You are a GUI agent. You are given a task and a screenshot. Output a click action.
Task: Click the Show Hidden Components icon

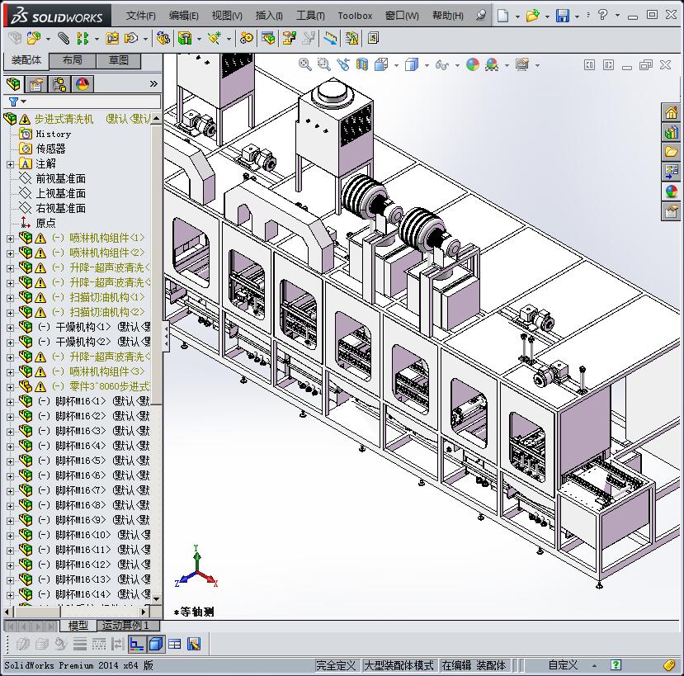[x=163, y=39]
